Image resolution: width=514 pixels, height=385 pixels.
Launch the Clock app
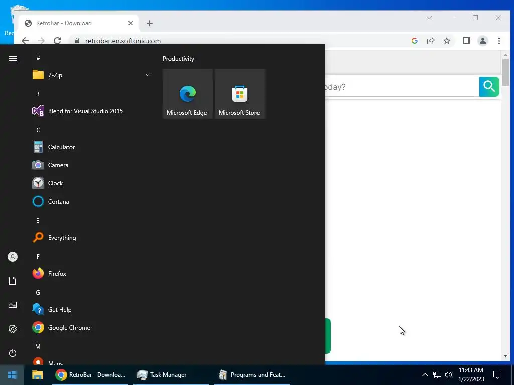click(x=91, y=183)
